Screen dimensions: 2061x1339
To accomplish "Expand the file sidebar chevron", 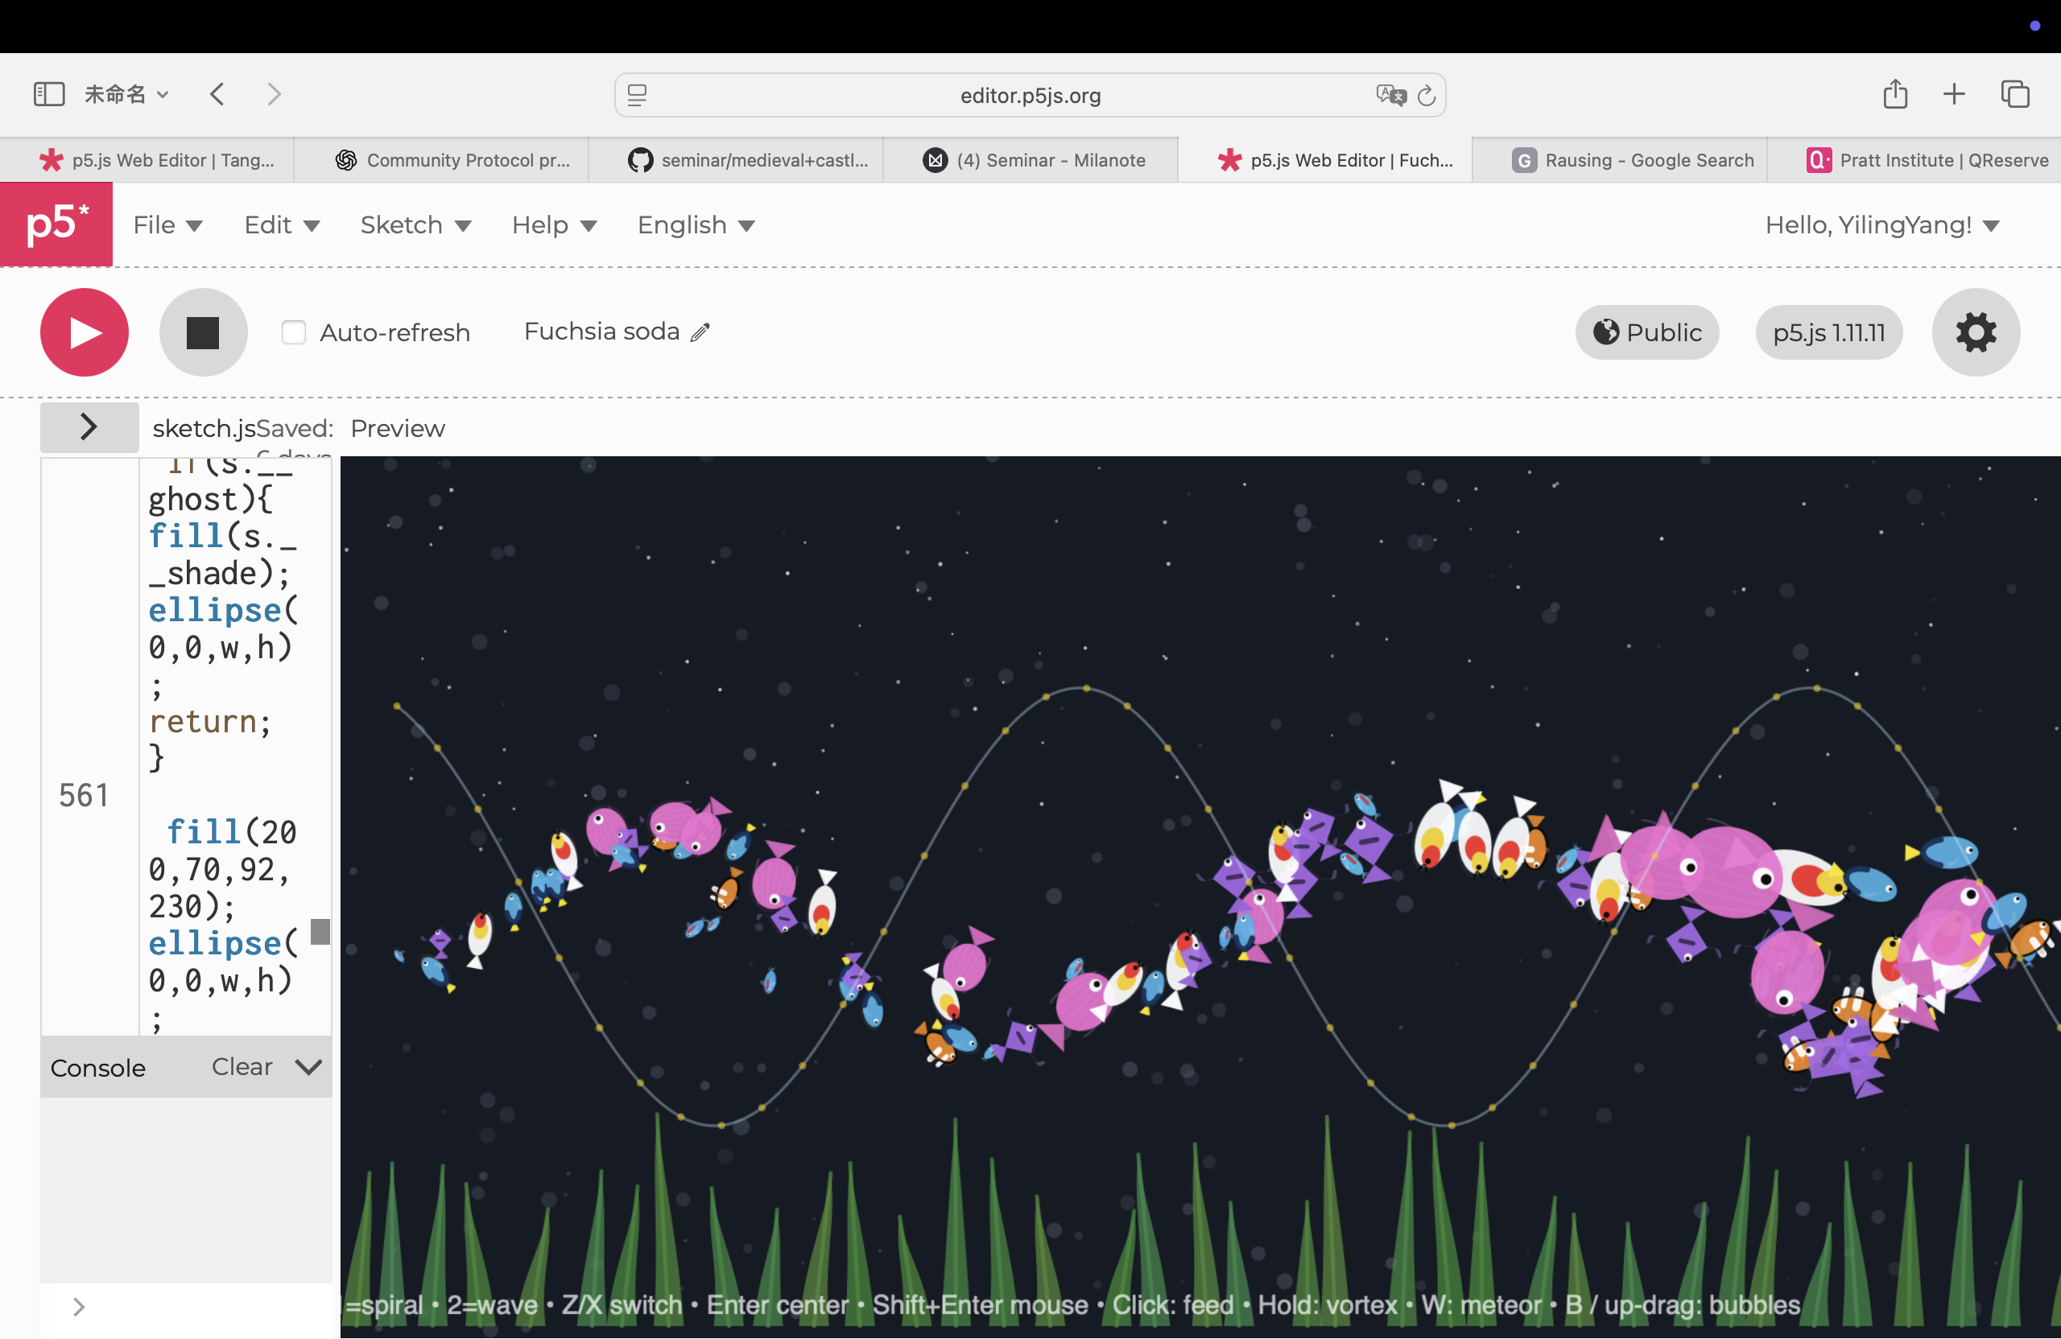I will click(x=89, y=426).
